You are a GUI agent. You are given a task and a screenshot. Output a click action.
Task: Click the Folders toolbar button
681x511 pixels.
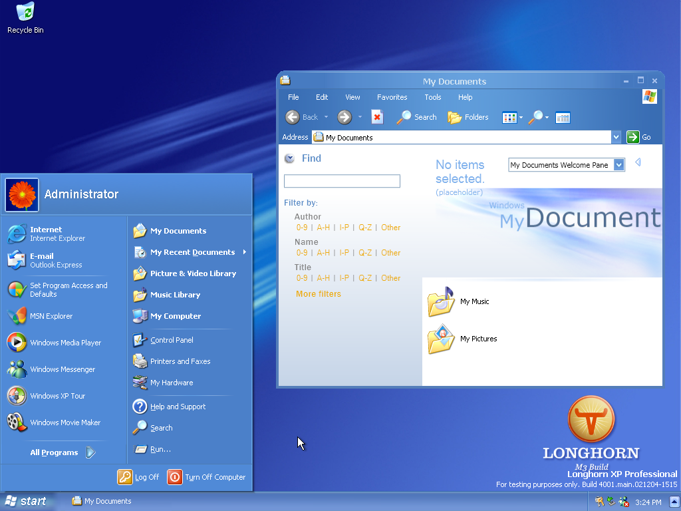coord(468,117)
